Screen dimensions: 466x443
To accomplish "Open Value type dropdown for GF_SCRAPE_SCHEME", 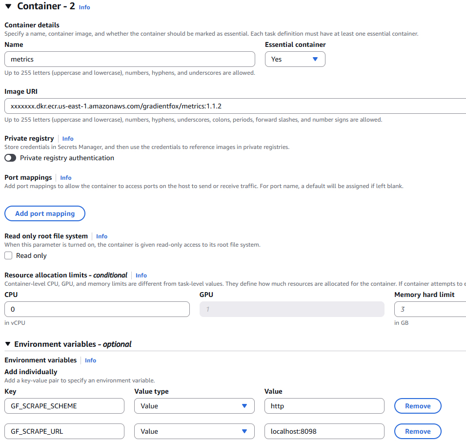I will 194,406.
